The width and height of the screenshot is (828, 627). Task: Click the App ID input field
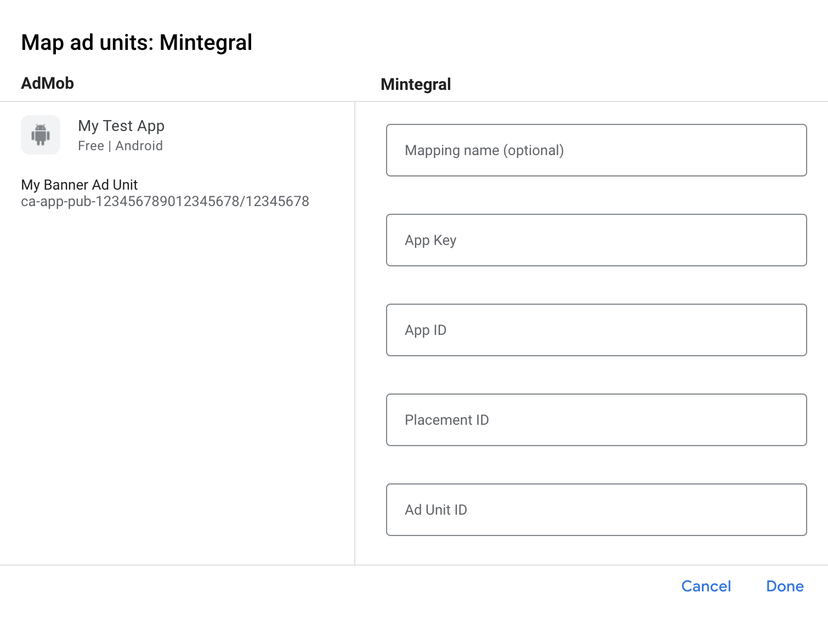[x=597, y=330]
